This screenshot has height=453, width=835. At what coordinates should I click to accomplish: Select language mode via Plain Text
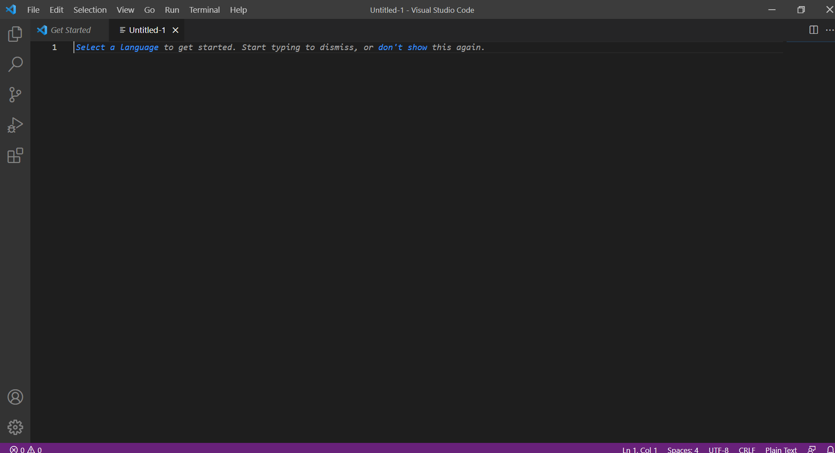781,449
